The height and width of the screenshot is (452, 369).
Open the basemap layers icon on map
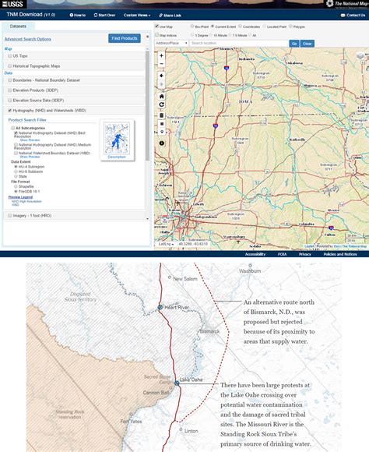pos(360,56)
